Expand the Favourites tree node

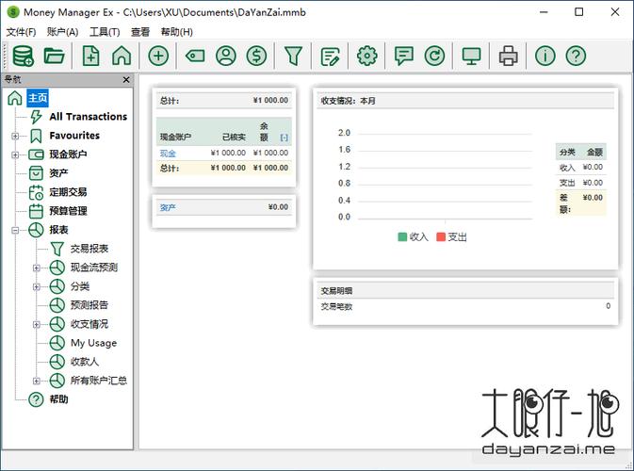click(x=15, y=136)
